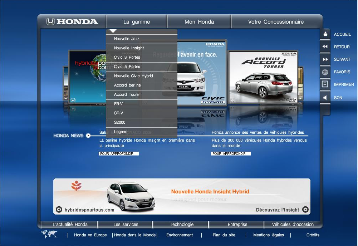Viewport: 358px width, 246px height.
Task: Open the La gamme menu
Action: (x=137, y=22)
